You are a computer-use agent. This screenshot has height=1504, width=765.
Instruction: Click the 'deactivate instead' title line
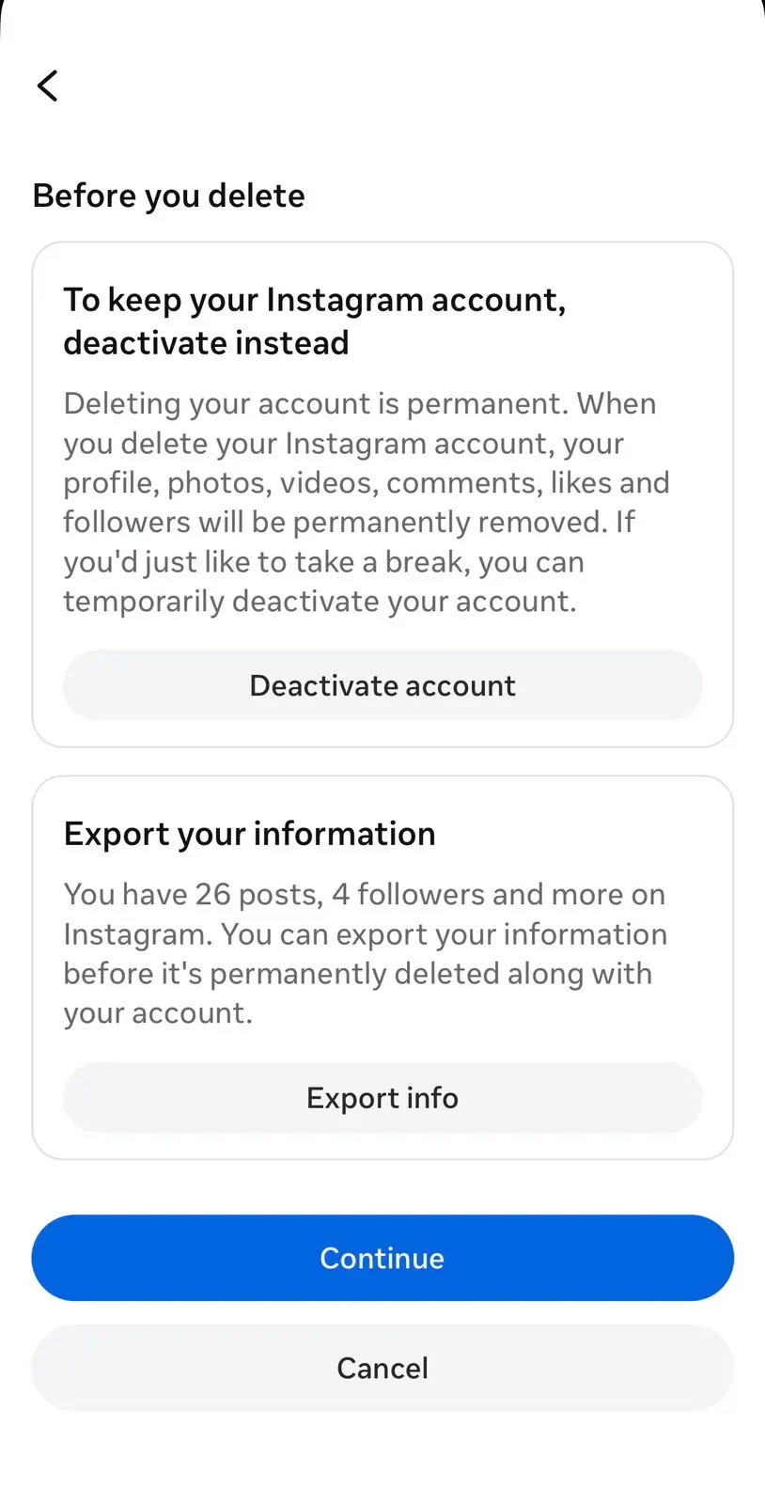pyautogui.click(x=206, y=343)
